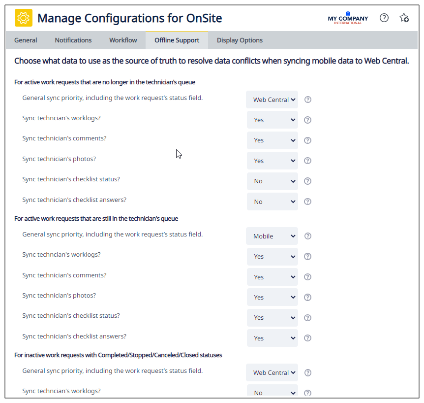Open first section's Web Central priority dropdown

273,100
